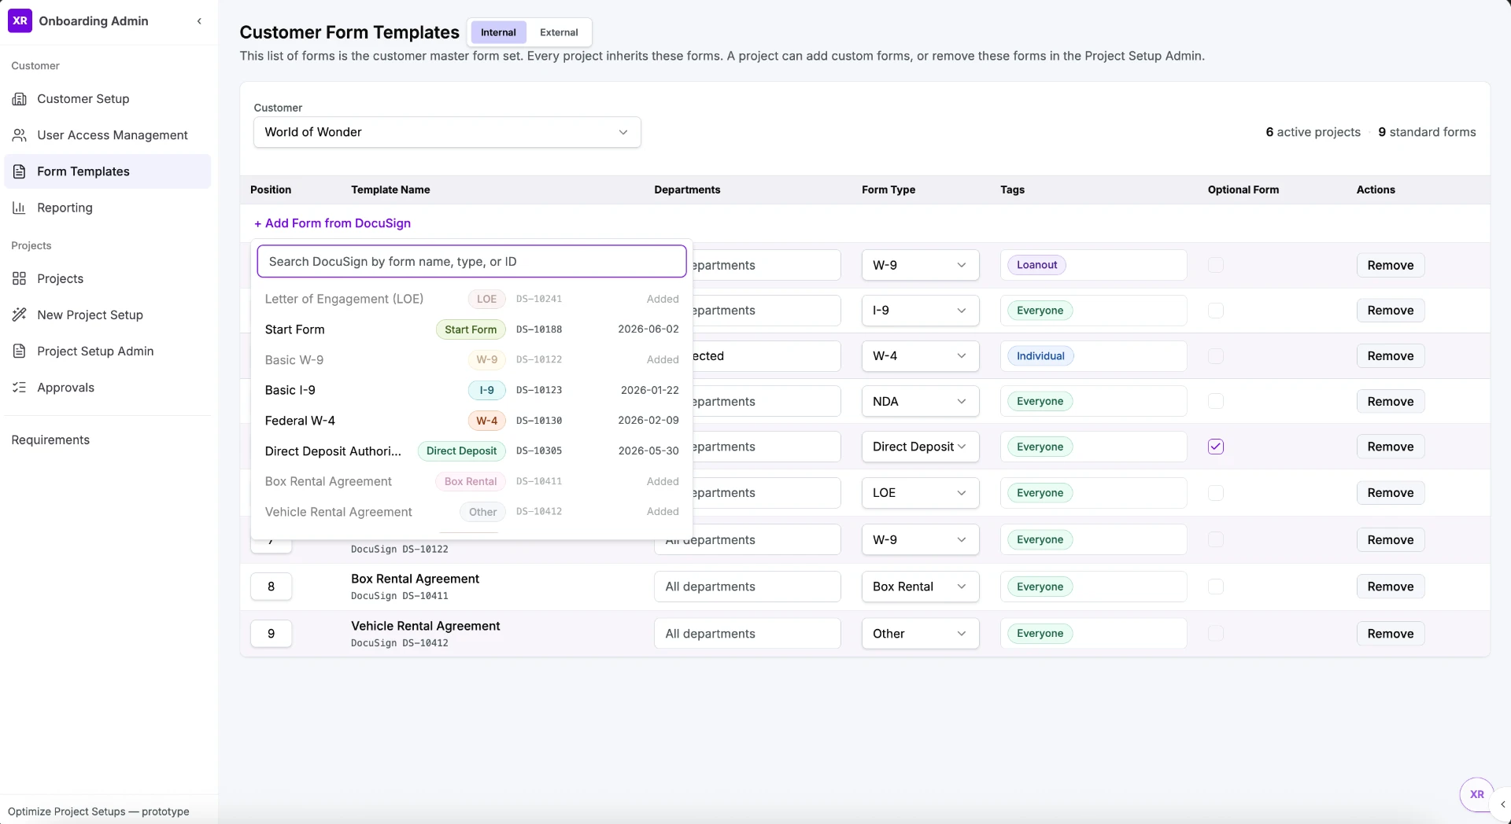Image resolution: width=1511 pixels, height=824 pixels.
Task: Open the Box Rental form type dropdown
Action: pyautogui.click(x=920, y=587)
